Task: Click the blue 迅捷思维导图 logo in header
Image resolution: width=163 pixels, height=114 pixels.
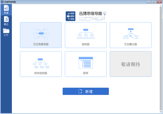Action: tap(70, 16)
